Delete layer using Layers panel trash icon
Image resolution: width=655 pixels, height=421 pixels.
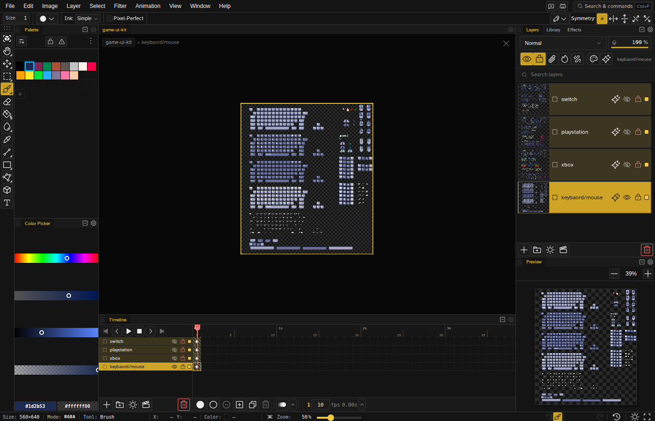click(x=647, y=250)
